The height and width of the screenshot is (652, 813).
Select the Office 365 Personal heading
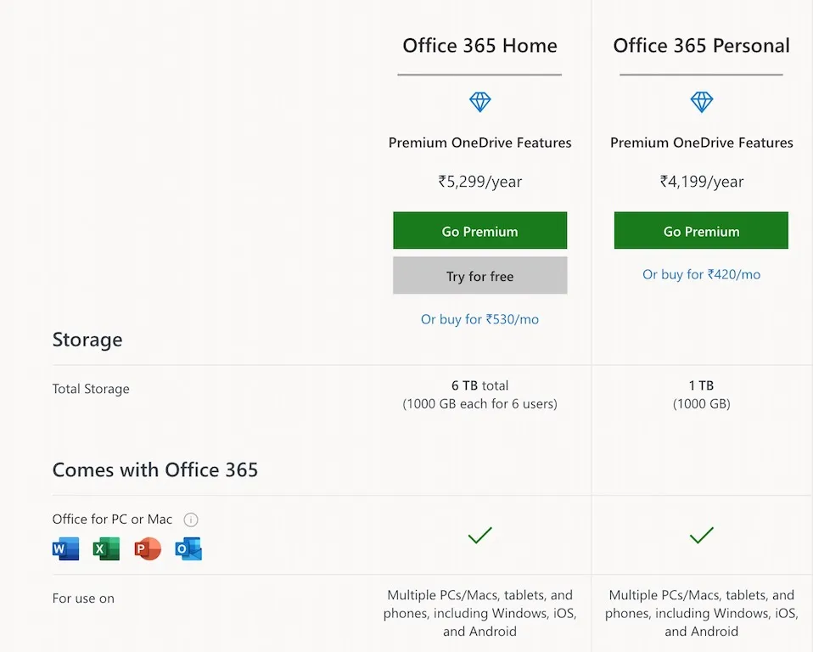702,46
